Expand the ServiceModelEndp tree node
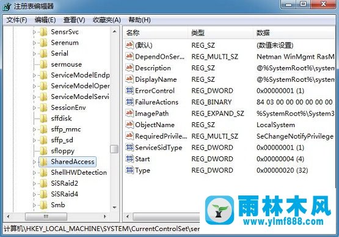Image resolution: width=339 pixels, height=237 pixels. pyautogui.click(x=34, y=75)
